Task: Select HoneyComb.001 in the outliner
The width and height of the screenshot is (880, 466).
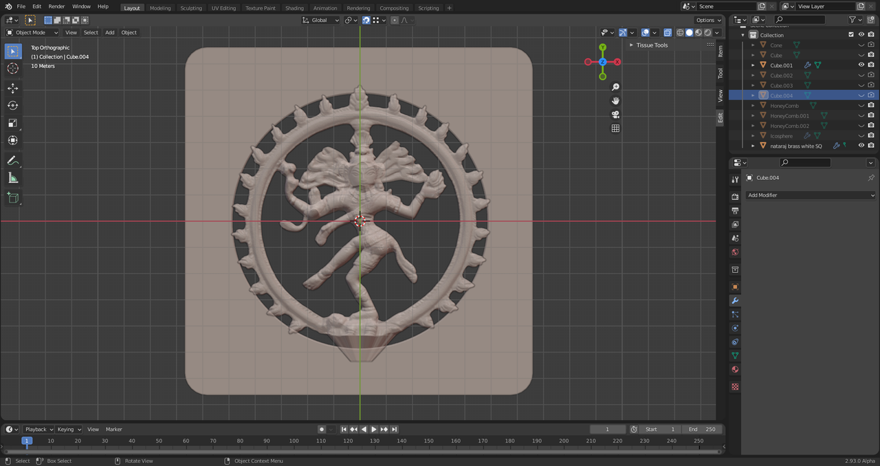Action: (x=789, y=115)
